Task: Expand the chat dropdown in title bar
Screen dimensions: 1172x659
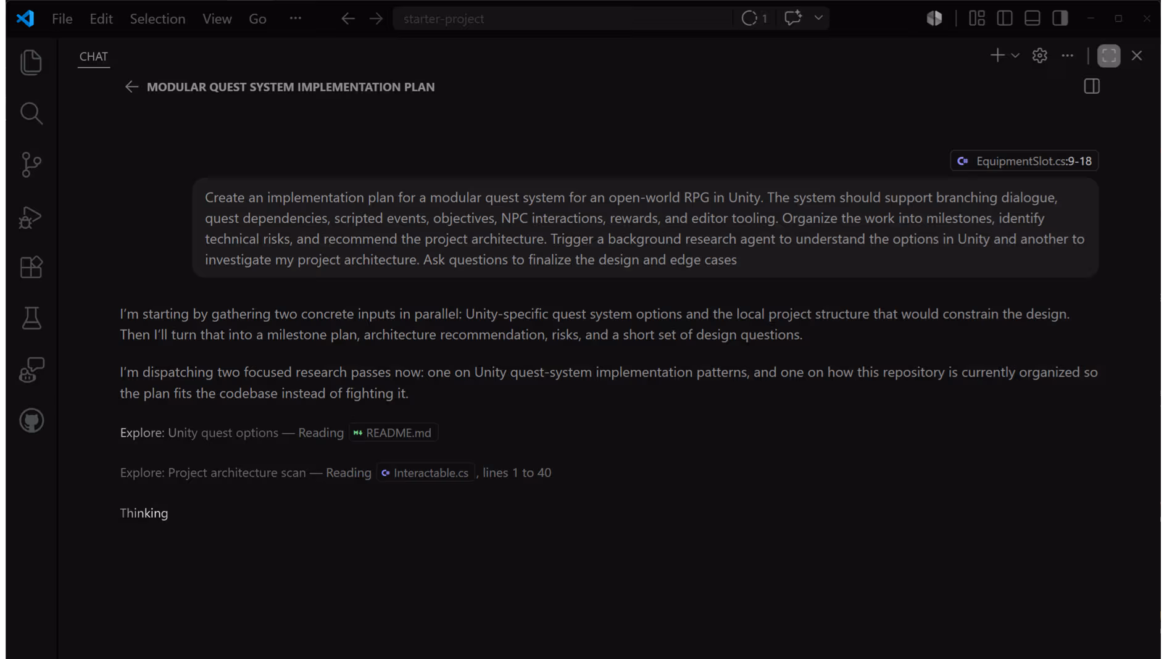Action: (x=818, y=18)
